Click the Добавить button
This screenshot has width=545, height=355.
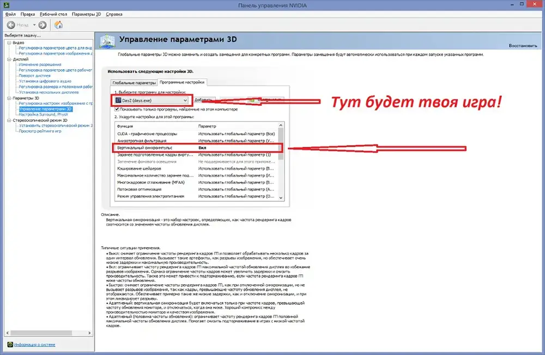click(203, 100)
